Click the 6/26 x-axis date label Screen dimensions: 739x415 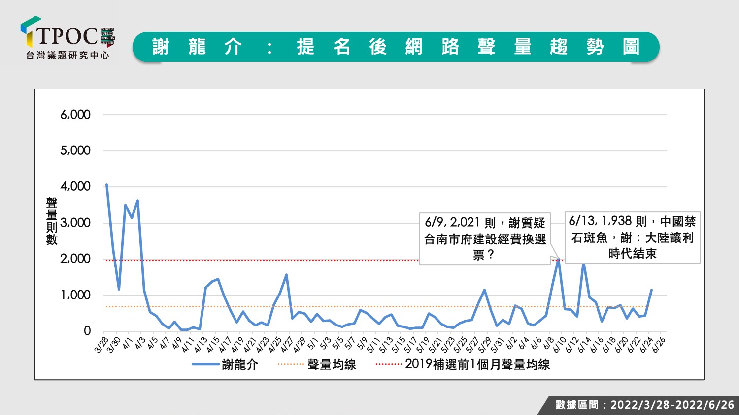(659, 345)
